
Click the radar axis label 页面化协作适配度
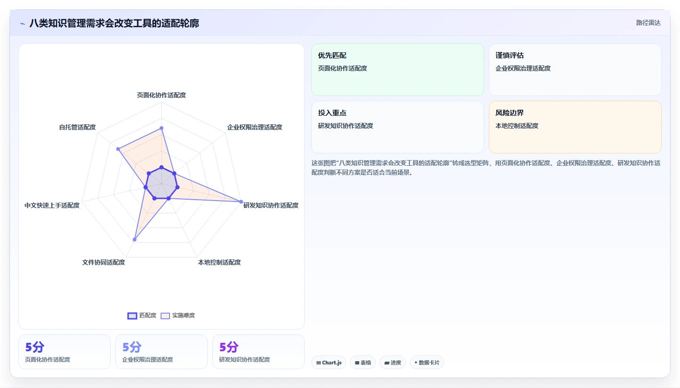click(x=162, y=95)
